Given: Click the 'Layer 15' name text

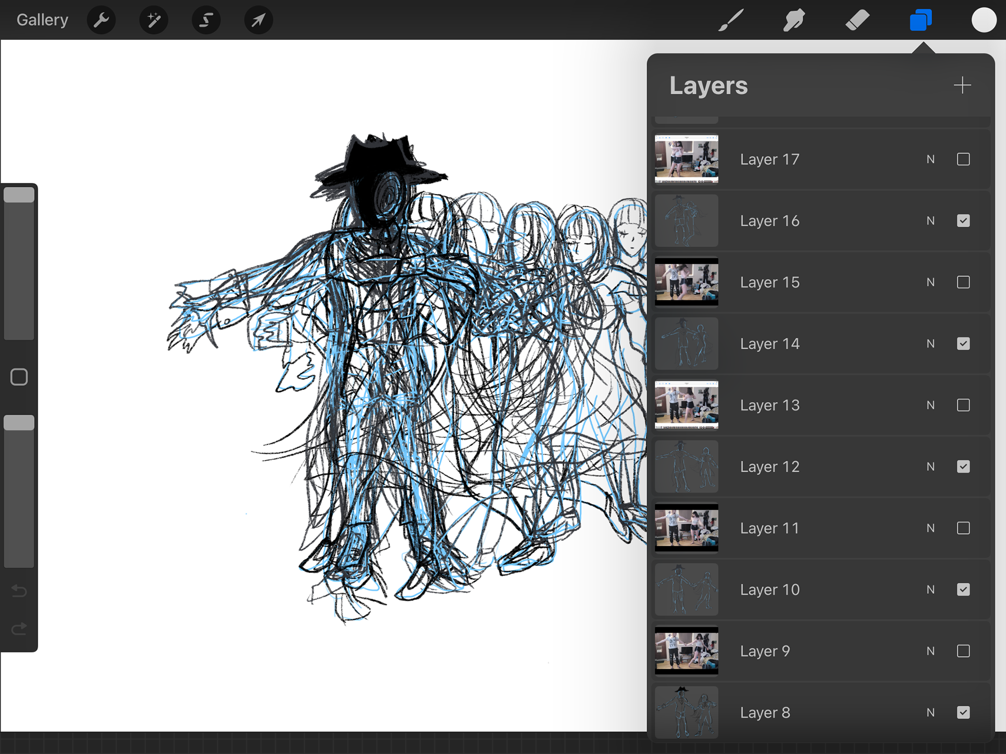Looking at the screenshot, I should click(770, 282).
